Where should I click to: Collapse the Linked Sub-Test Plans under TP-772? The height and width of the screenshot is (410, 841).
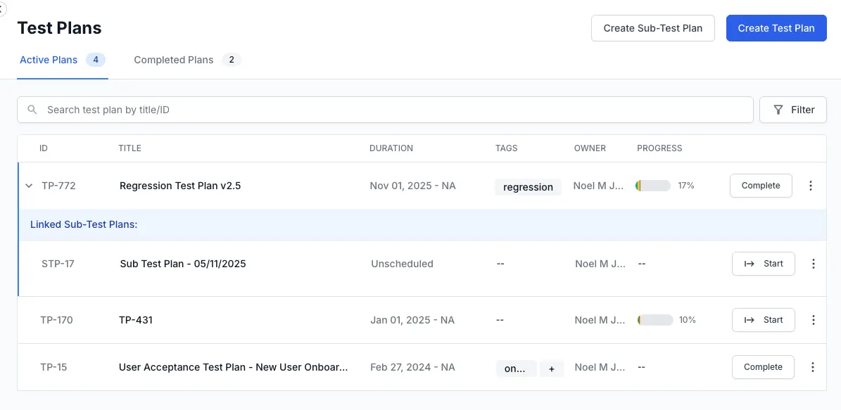tap(29, 186)
